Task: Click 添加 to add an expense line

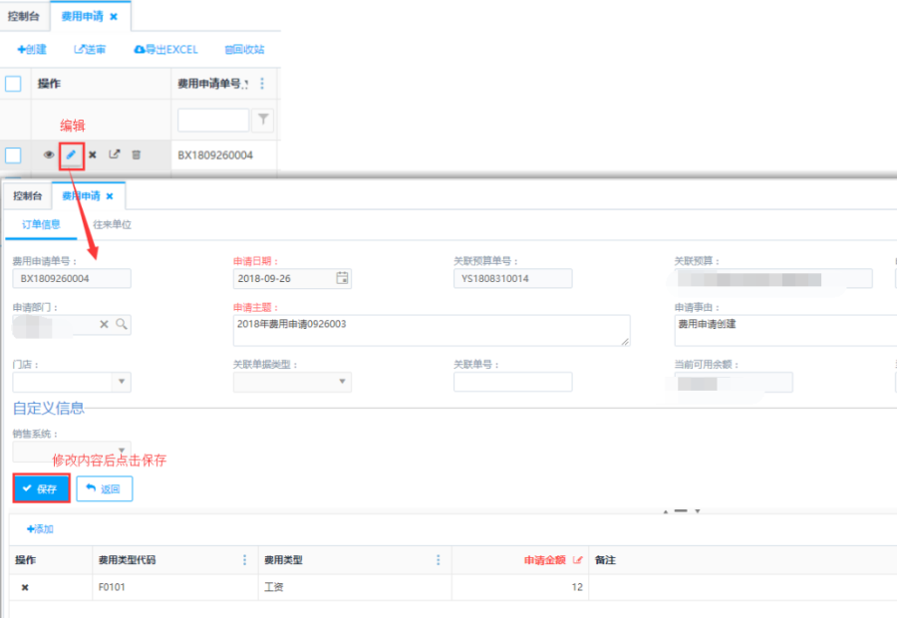Action: 40,528
